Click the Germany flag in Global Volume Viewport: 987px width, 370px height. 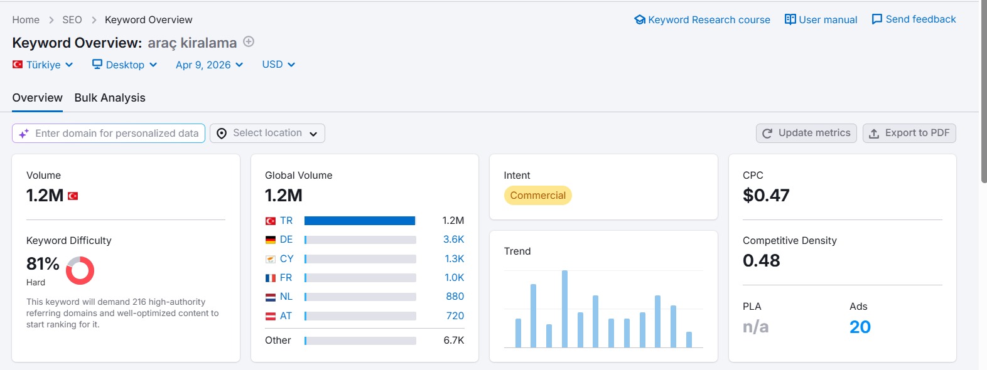click(271, 240)
